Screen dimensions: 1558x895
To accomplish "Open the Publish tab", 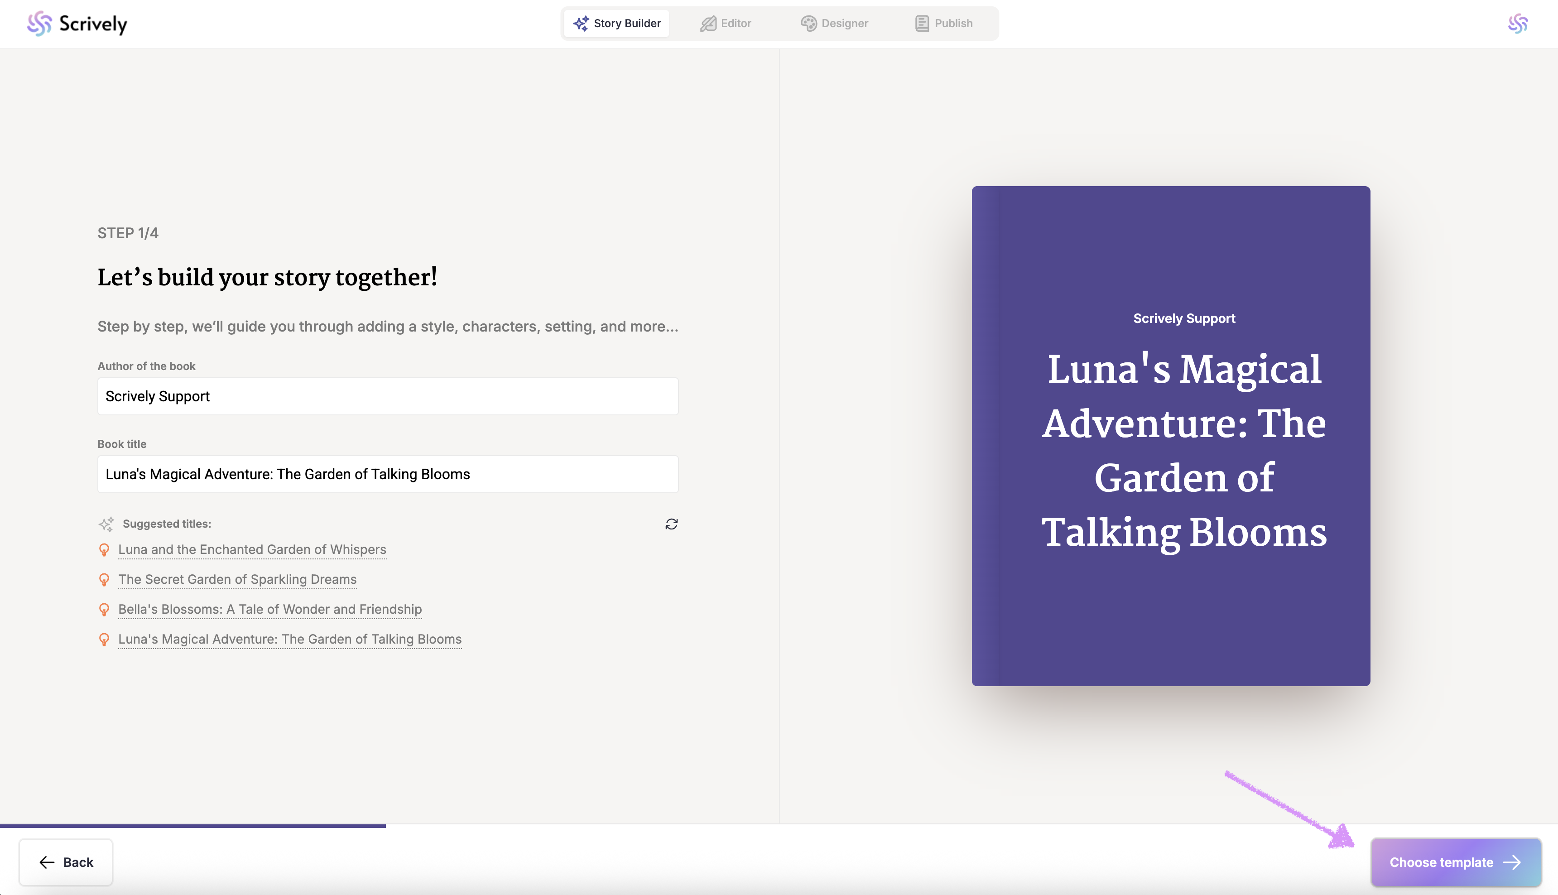I will coord(943,24).
